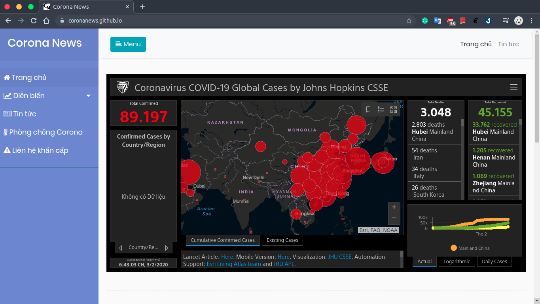Open Esri Living Atlas team link
540x304 pixels.
coord(234,264)
